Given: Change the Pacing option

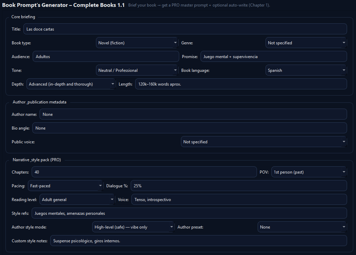Looking at the screenshot, I should pyautogui.click(x=65, y=186).
